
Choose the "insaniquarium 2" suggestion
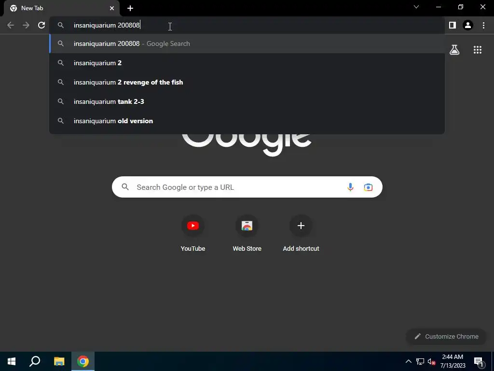click(x=247, y=63)
